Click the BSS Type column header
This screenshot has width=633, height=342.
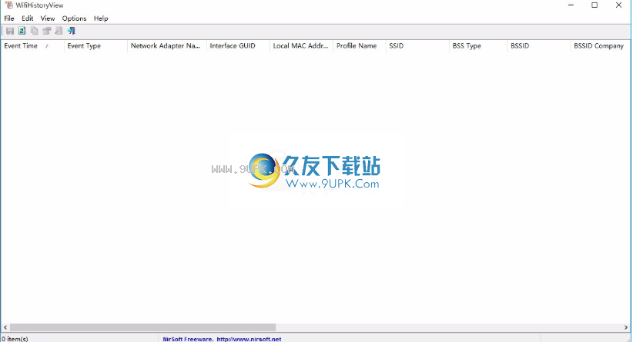pos(478,46)
